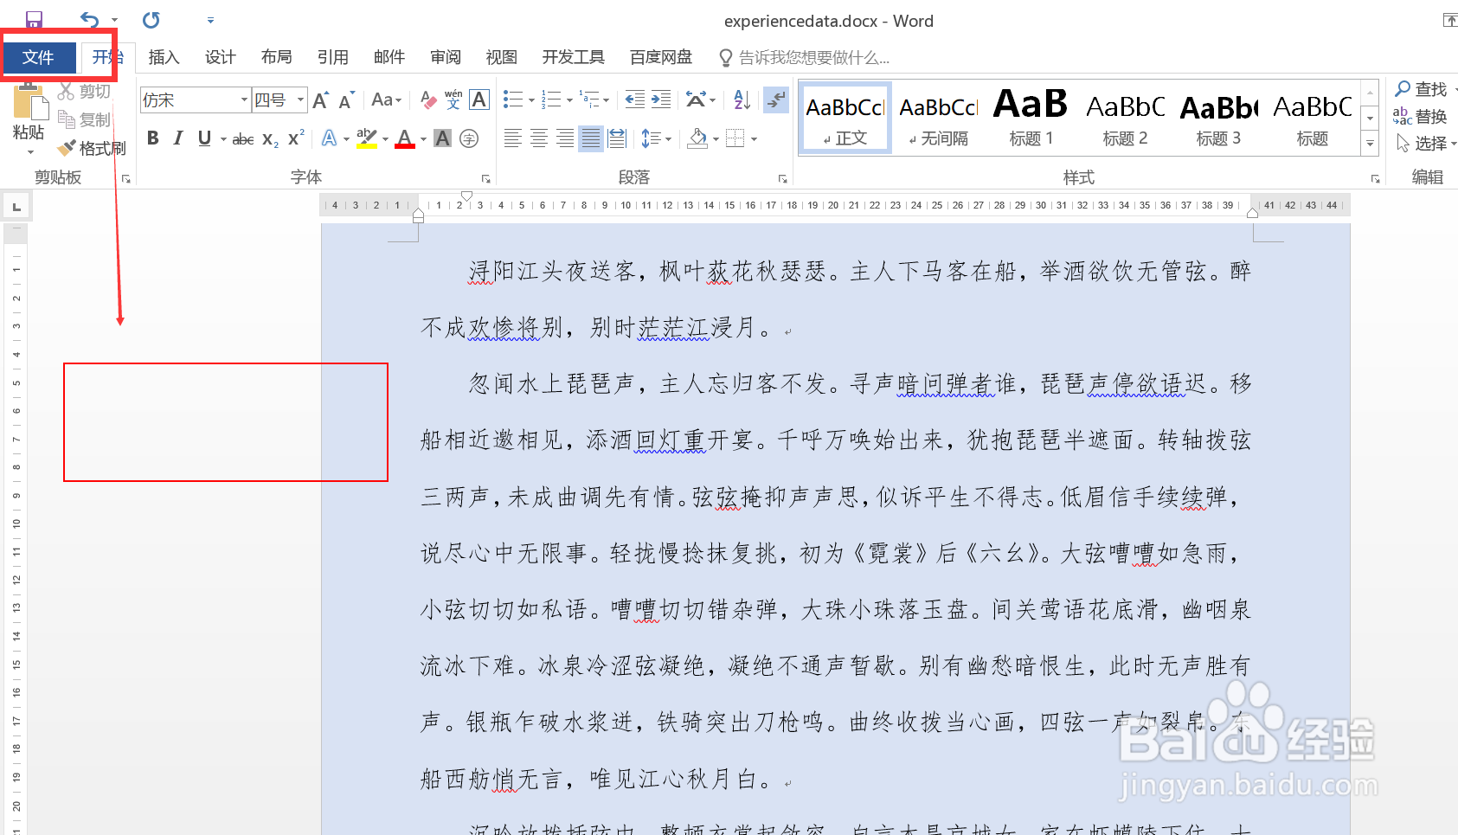Apply the 标题 1 style

pyautogui.click(x=1031, y=118)
